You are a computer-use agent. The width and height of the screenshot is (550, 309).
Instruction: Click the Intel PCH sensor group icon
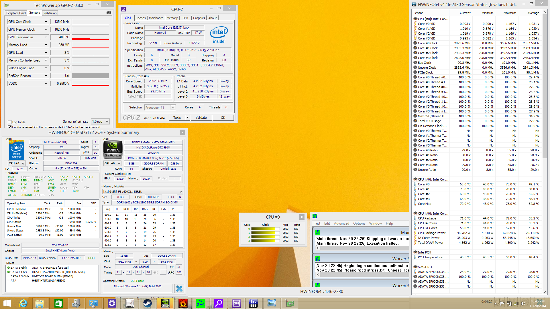coord(415,252)
